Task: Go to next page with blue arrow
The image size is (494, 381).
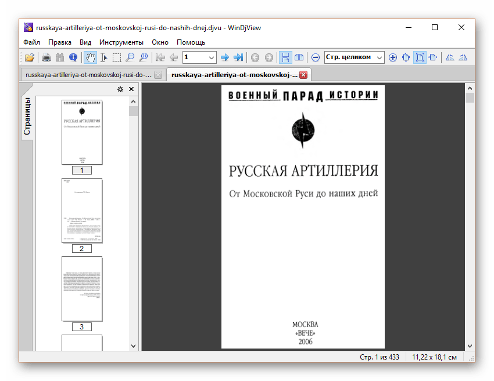Action: coord(225,57)
